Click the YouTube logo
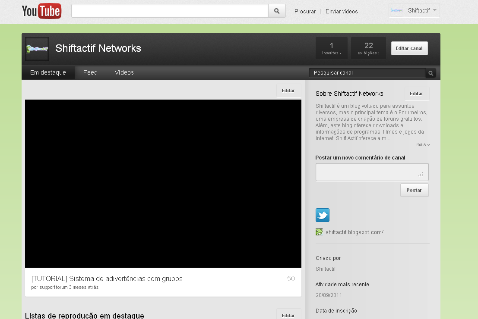 [42, 11]
